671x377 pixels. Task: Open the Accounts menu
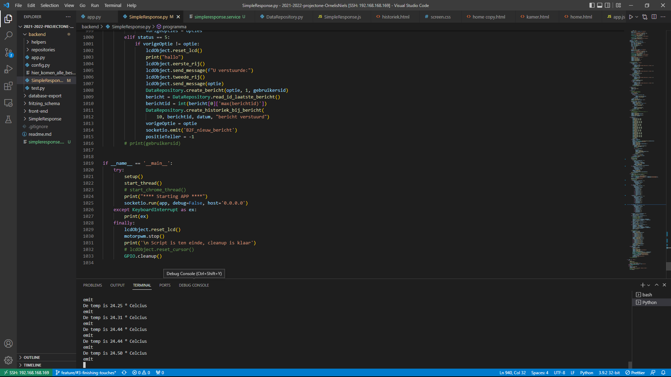(8, 343)
